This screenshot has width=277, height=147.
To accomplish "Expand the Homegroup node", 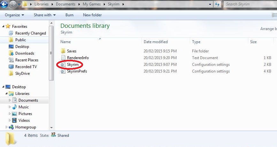I will click(x=6, y=127).
